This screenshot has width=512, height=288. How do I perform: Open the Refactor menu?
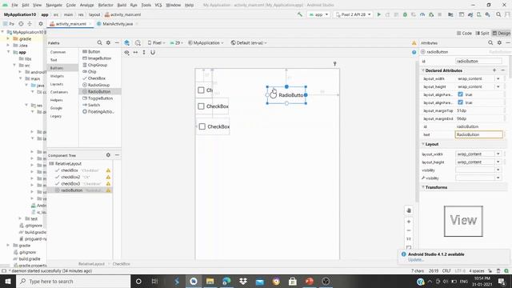[x=106, y=5]
